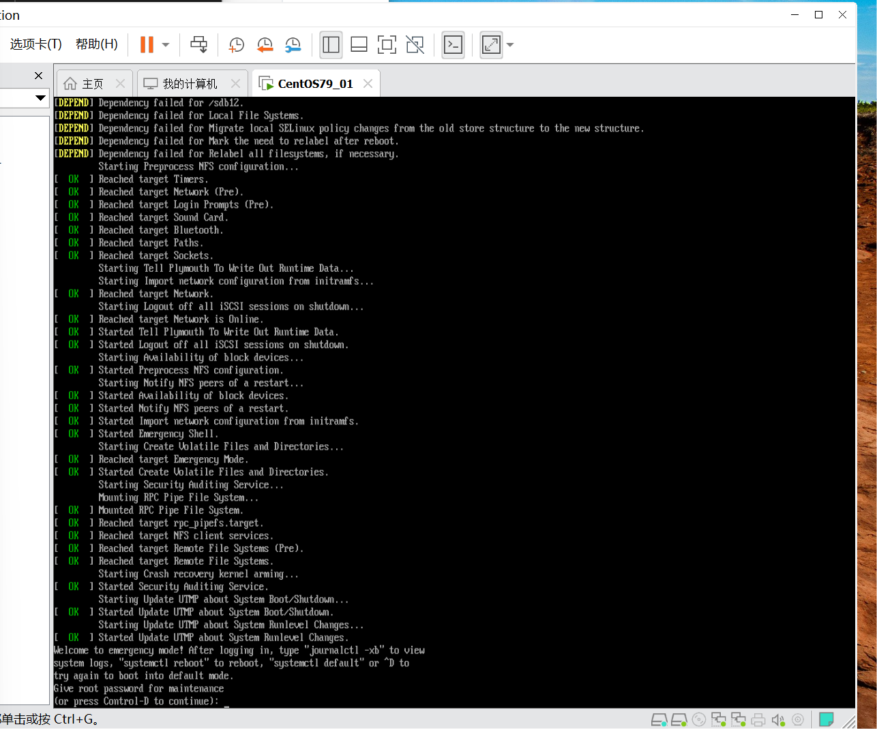Expand the stretch guest dropdown arrow
This screenshot has height=729, width=877.
tap(510, 45)
